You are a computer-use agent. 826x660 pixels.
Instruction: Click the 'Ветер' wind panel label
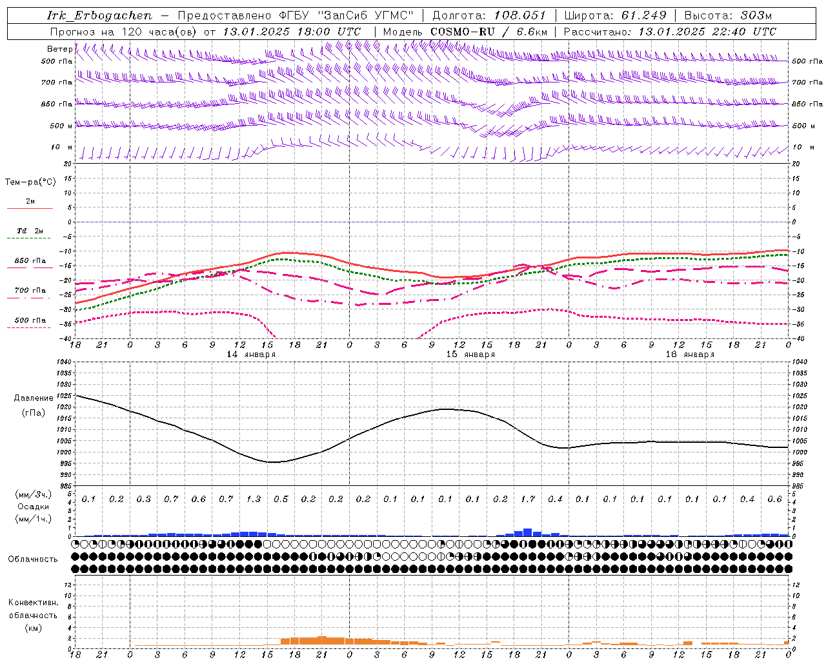[x=59, y=49]
